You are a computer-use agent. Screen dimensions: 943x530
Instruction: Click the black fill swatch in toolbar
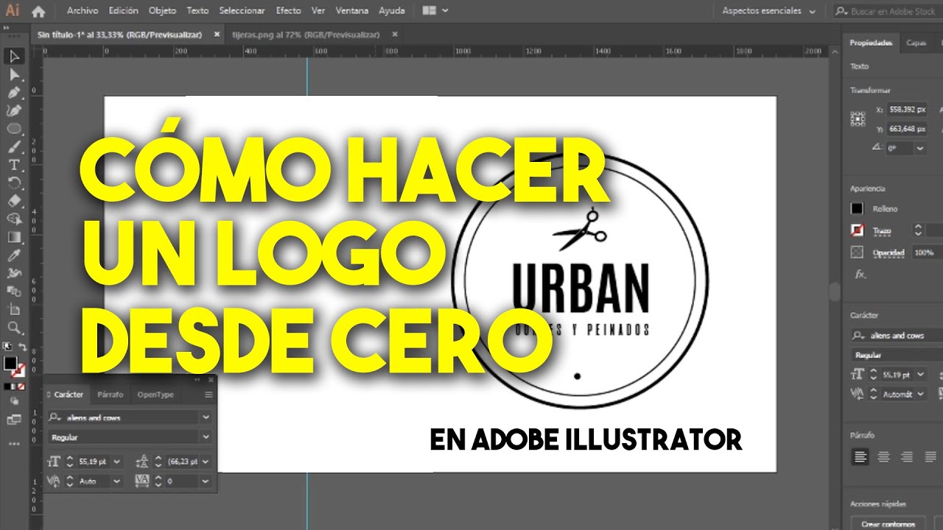(x=10, y=363)
